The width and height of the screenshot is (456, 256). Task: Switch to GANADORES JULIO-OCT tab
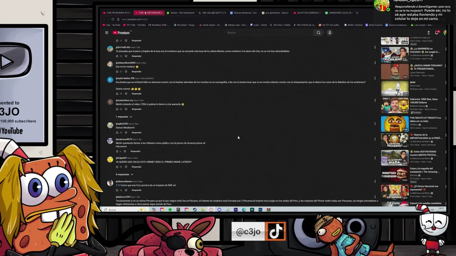tap(338, 13)
